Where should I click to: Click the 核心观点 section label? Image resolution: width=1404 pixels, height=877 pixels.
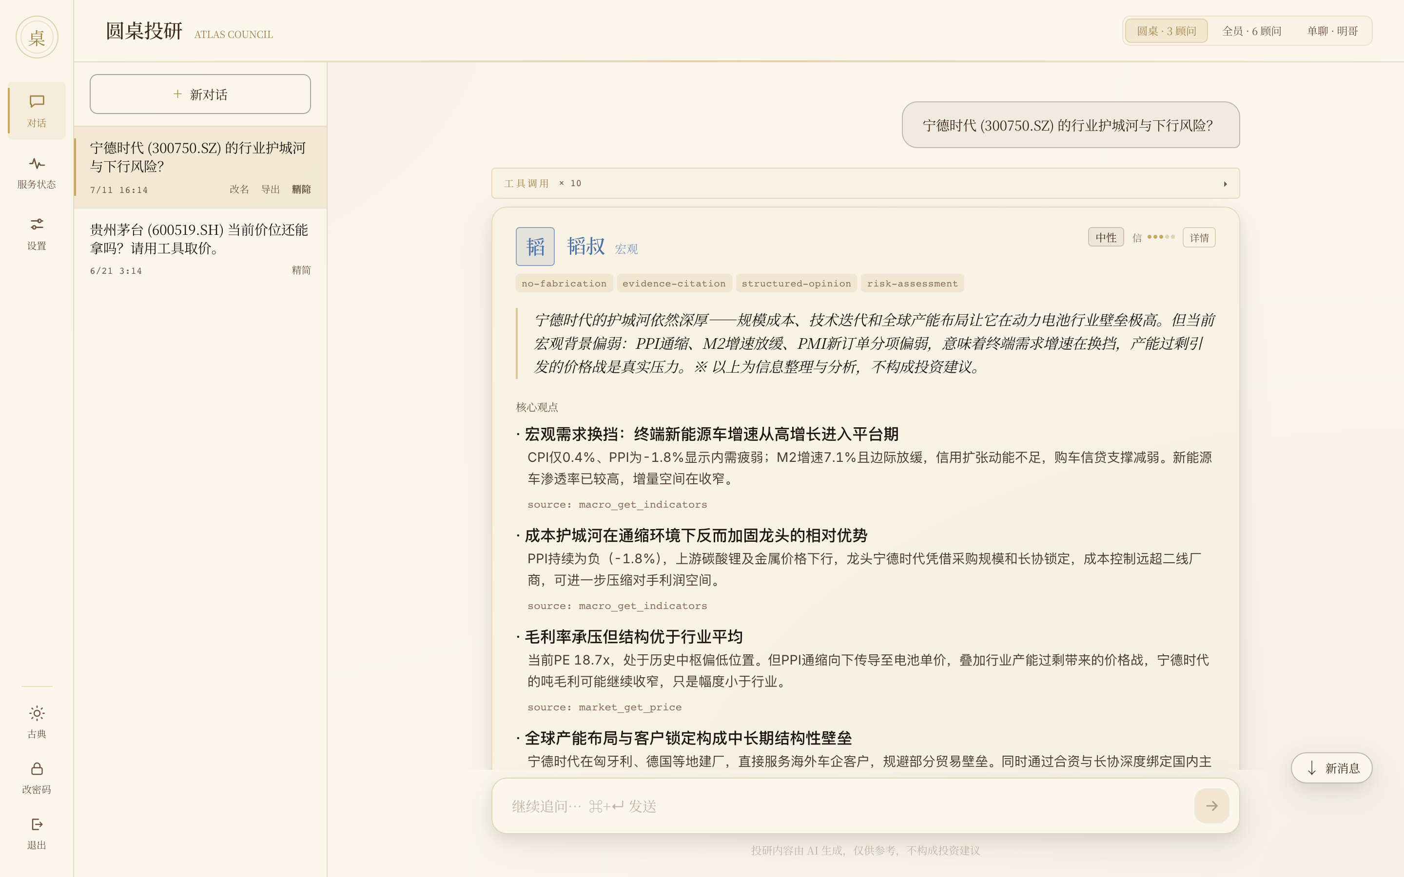click(537, 407)
